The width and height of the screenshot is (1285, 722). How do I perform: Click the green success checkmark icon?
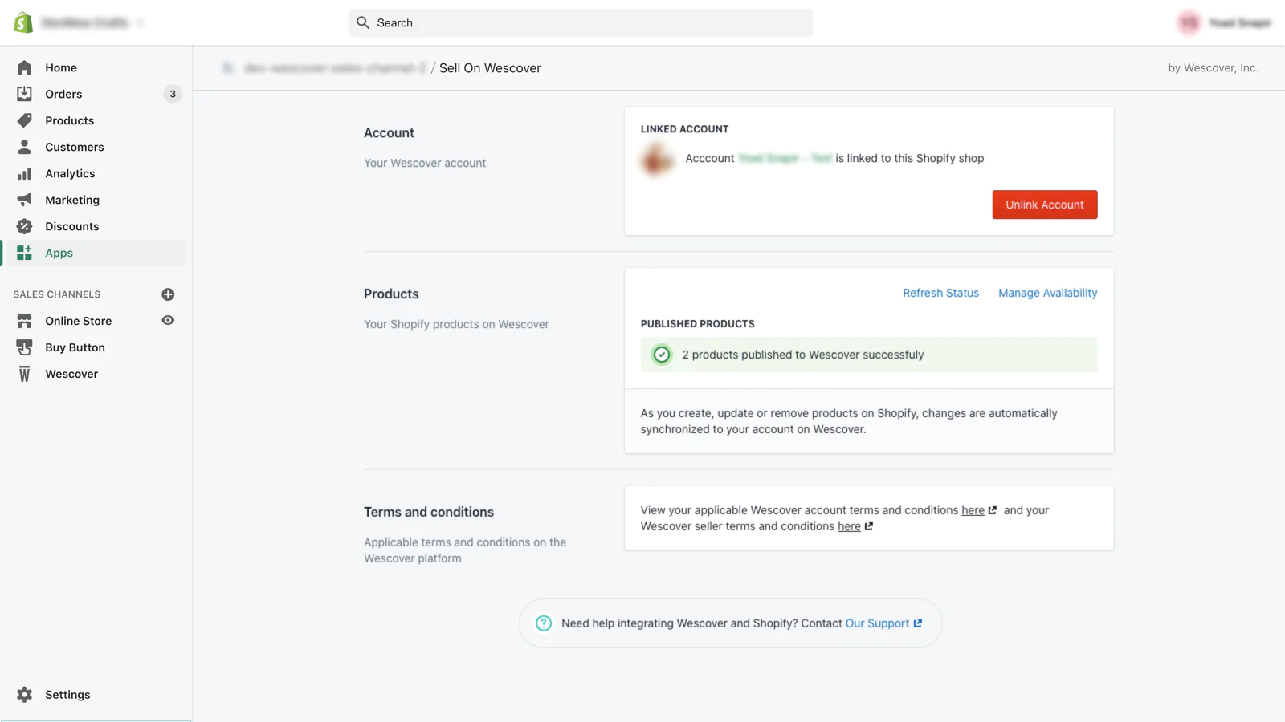(x=661, y=355)
